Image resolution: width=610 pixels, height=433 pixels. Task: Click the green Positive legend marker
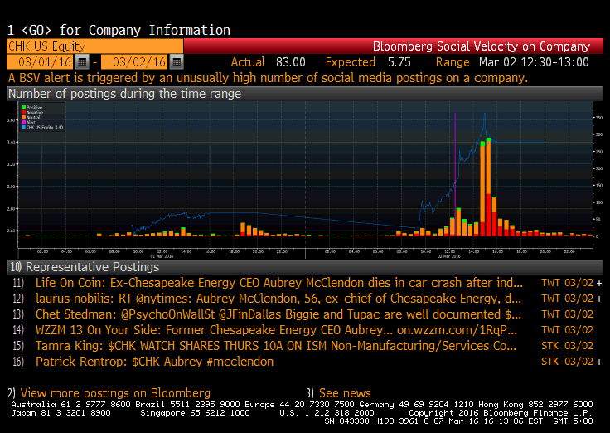point(22,108)
